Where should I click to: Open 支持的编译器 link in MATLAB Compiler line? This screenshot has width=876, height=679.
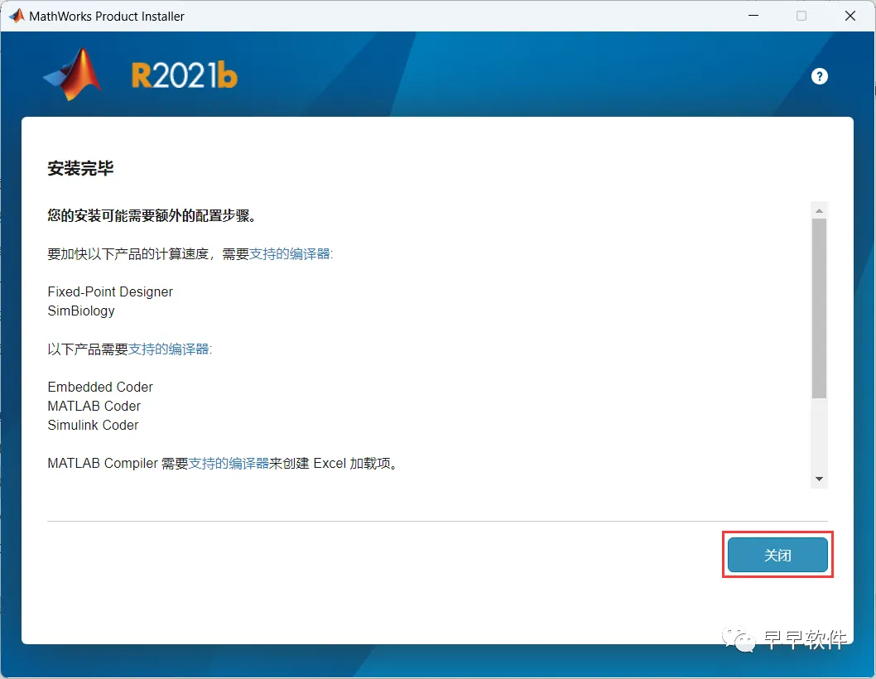pos(229,463)
